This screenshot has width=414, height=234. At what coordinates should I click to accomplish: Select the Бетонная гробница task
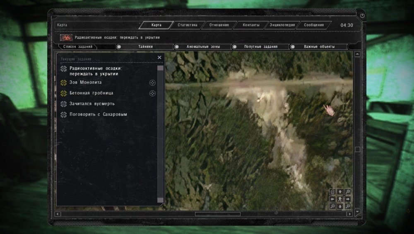pyautogui.click(x=91, y=93)
